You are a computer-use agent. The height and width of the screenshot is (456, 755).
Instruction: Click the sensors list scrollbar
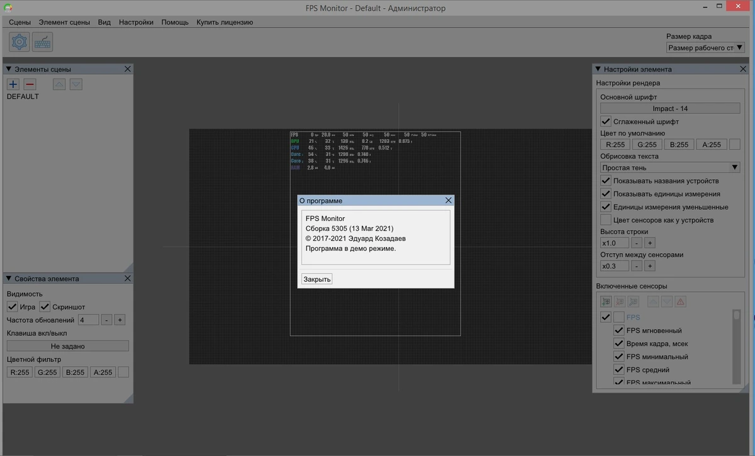pyautogui.click(x=737, y=346)
